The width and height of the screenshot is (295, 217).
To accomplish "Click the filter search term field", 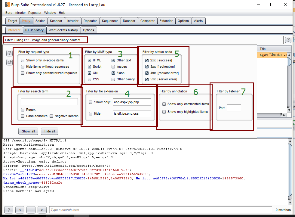I will 50,101.
